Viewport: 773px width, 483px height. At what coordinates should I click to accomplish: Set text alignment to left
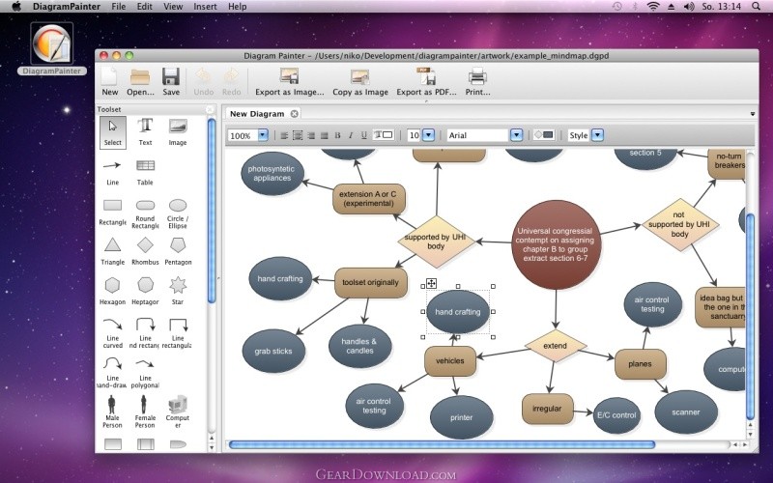pos(284,135)
